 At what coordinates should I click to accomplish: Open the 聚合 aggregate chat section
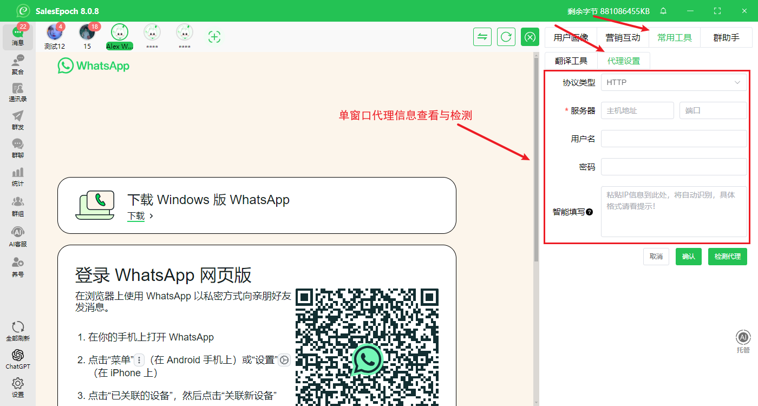[18, 64]
